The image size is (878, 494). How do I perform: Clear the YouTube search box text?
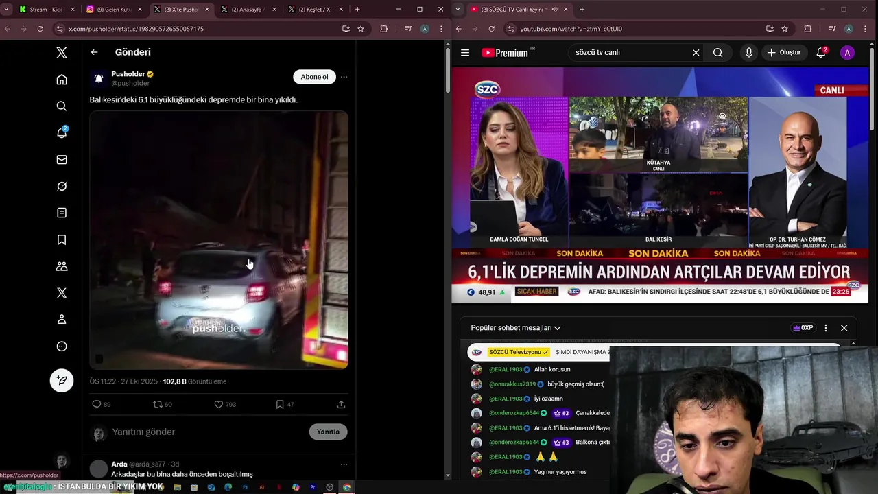pyautogui.click(x=696, y=53)
